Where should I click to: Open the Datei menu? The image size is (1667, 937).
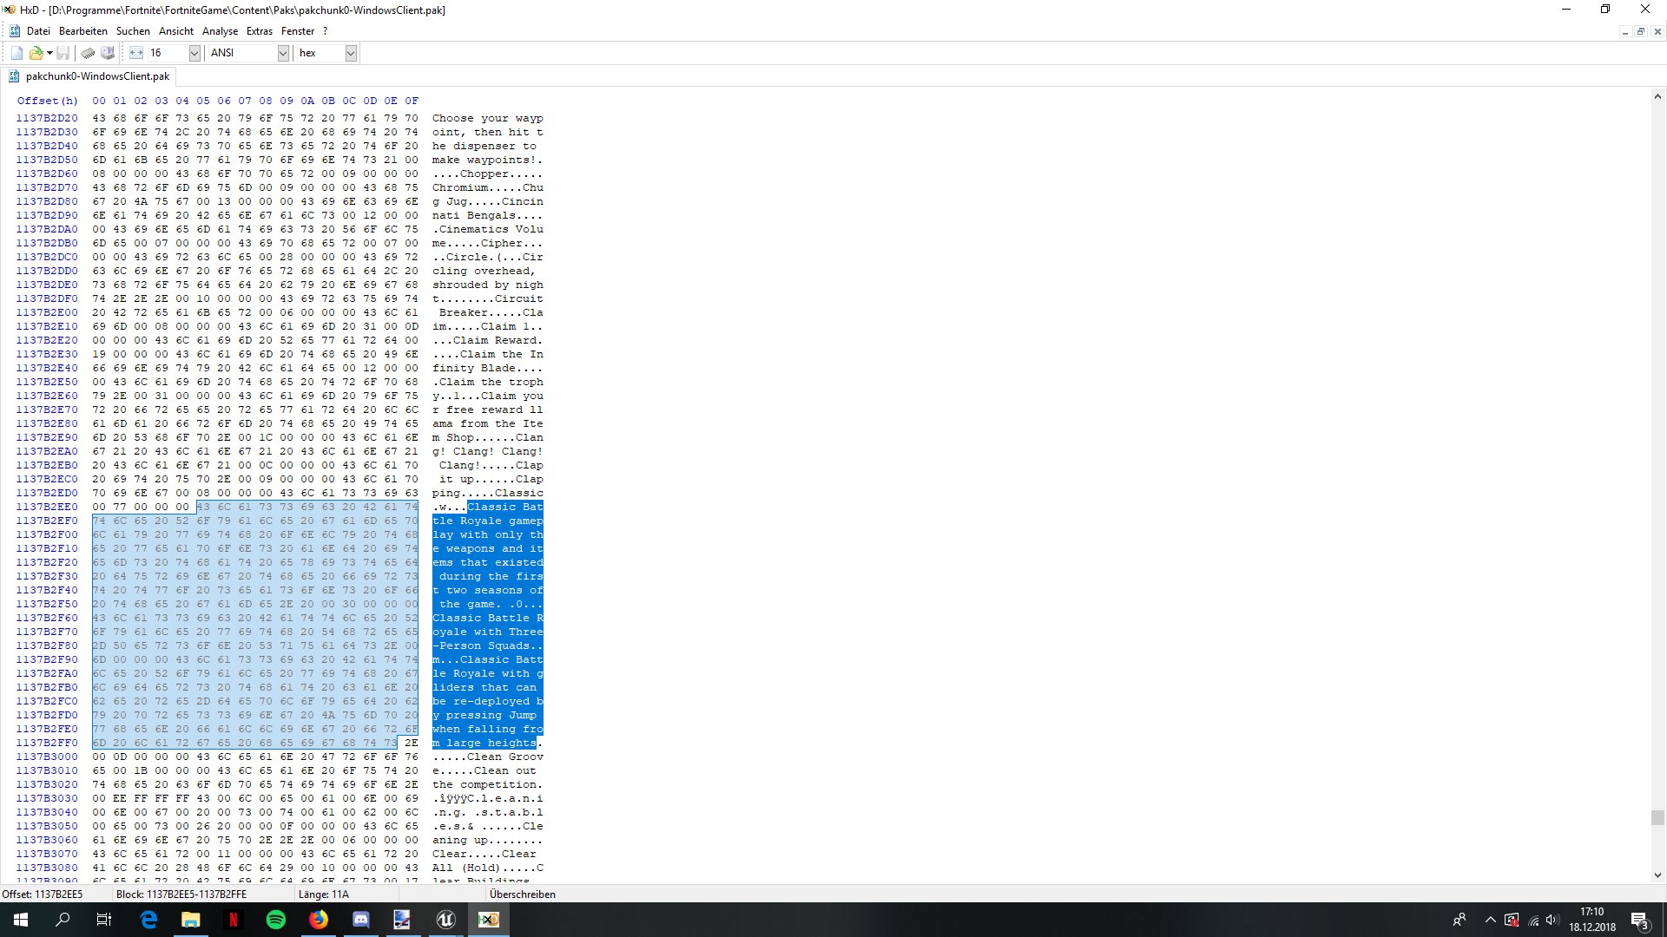point(38,31)
